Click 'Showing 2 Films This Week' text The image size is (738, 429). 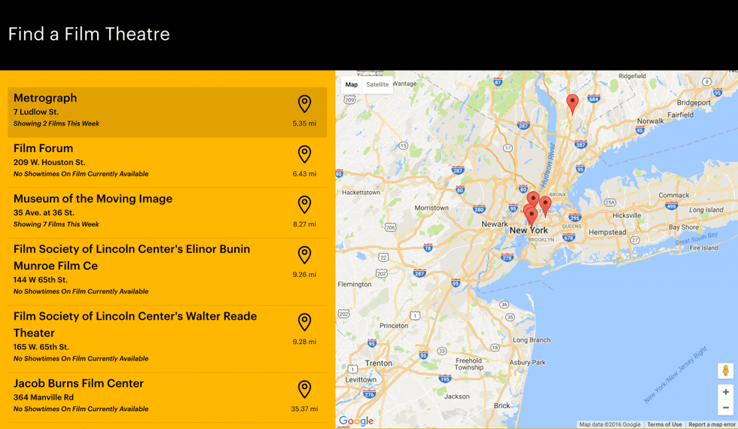point(56,123)
